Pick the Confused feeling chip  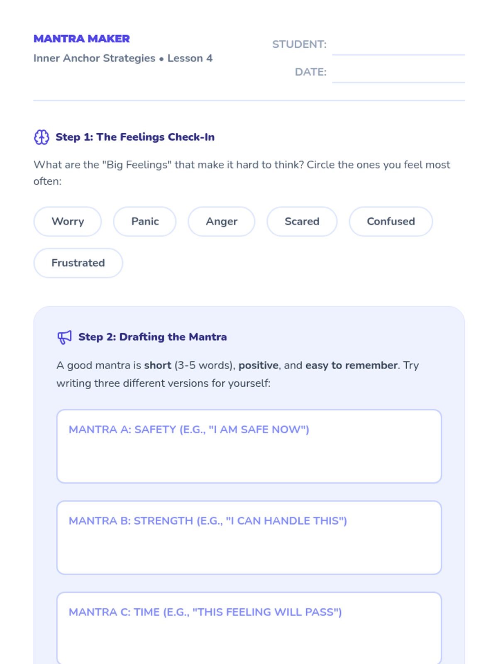(391, 222)
